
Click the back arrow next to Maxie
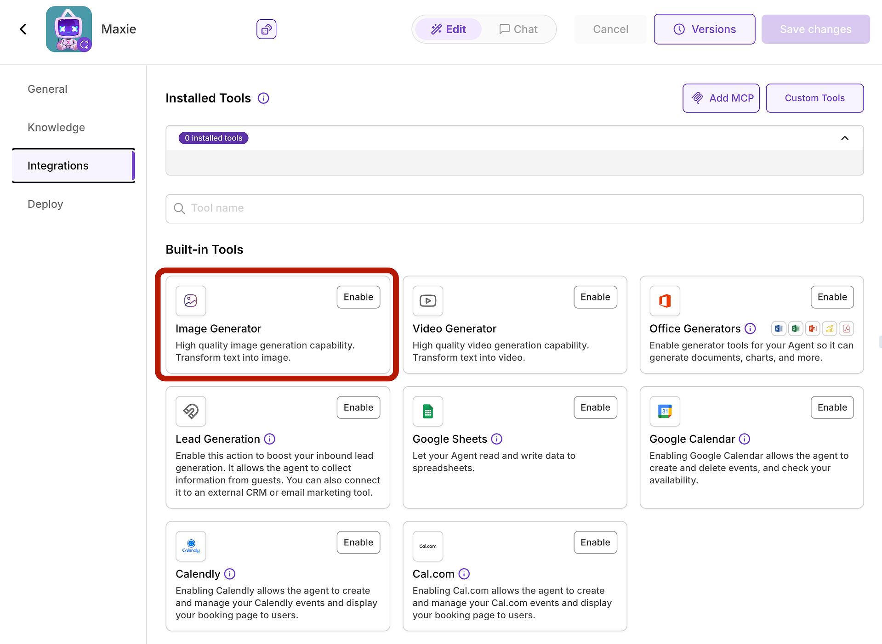coord(23,29)
